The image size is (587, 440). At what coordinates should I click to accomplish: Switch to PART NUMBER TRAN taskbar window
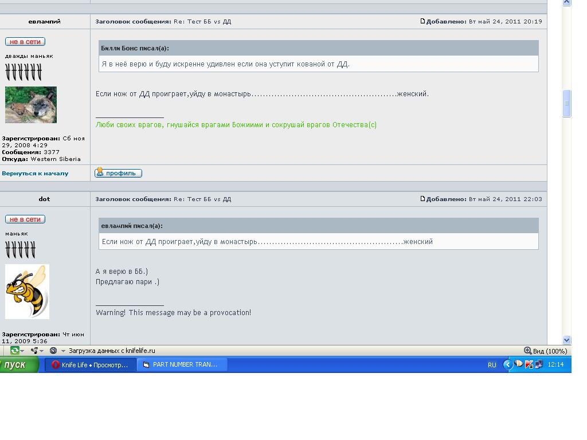point(182,364)
